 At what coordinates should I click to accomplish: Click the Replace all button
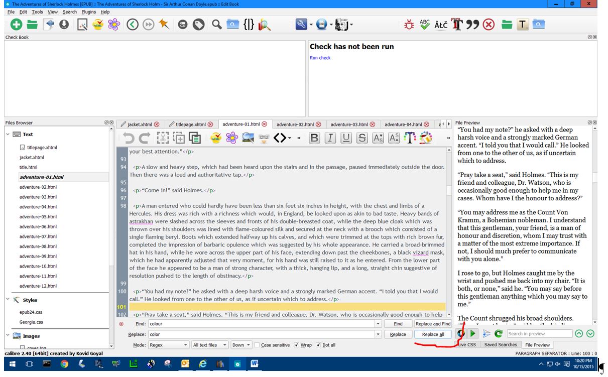click(433, 334)
